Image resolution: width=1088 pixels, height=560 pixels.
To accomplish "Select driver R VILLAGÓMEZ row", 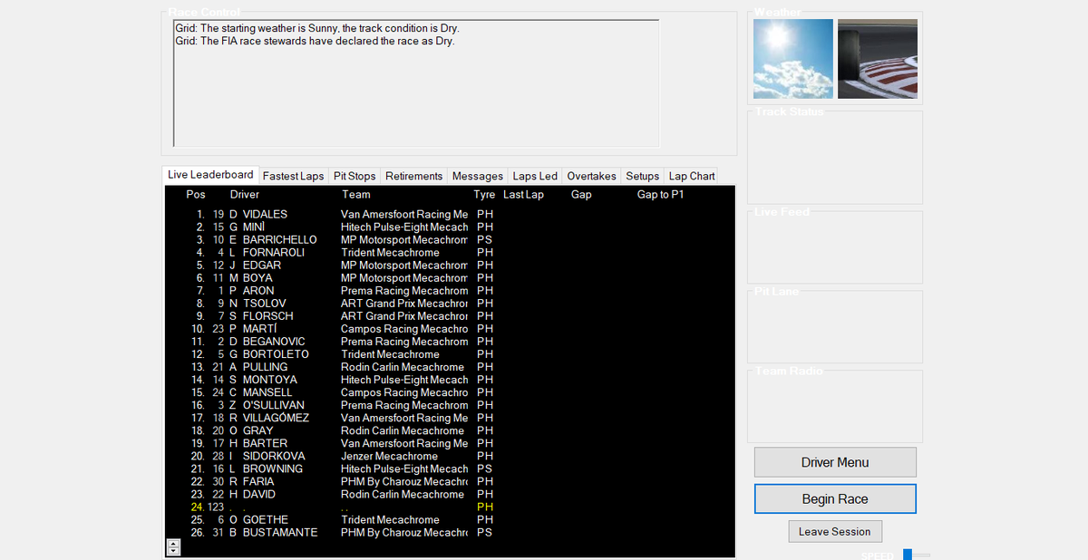I will coord(450,417).
